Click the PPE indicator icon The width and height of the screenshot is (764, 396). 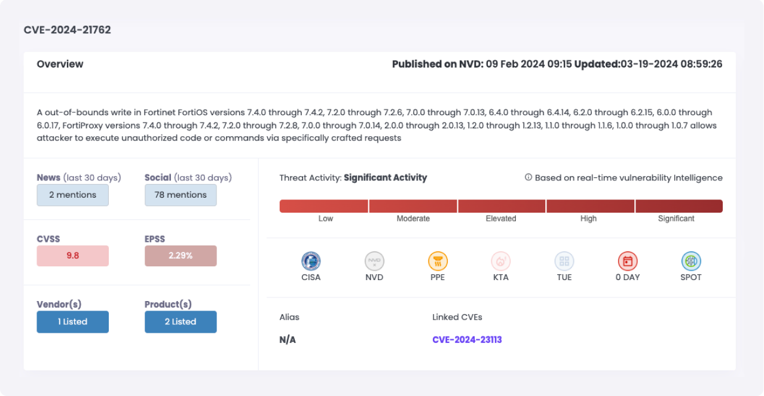point(438,261)
